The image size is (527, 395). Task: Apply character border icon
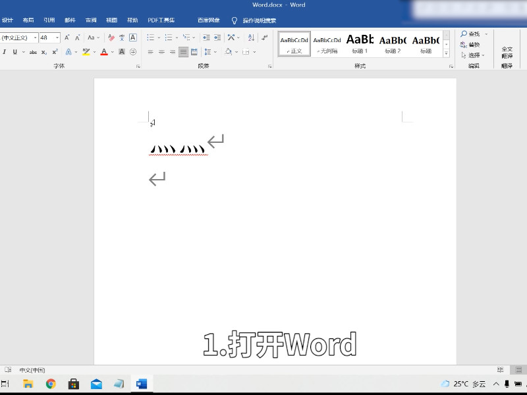[x=133, y=38]
